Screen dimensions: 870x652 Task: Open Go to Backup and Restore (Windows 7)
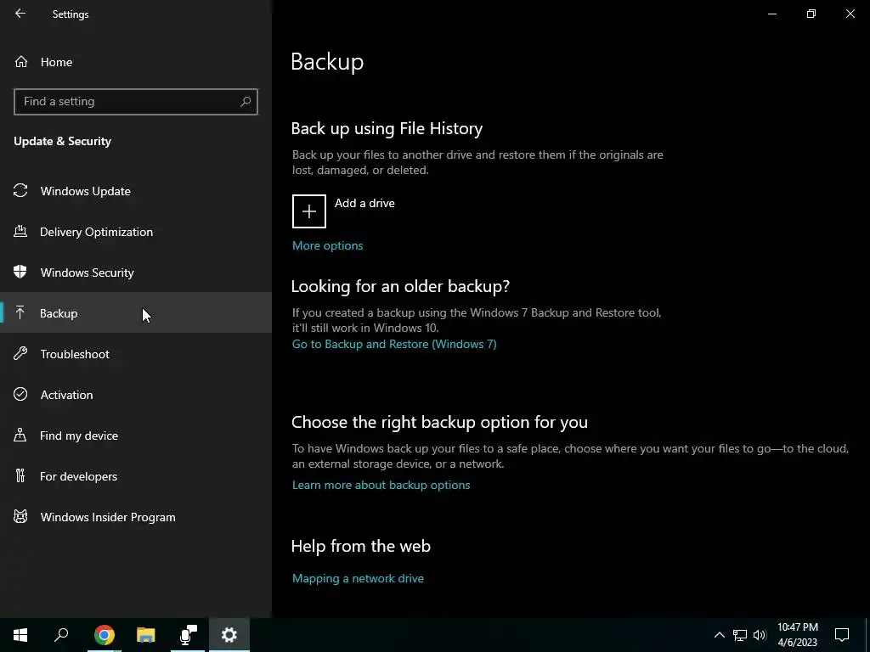click(394, 345)
